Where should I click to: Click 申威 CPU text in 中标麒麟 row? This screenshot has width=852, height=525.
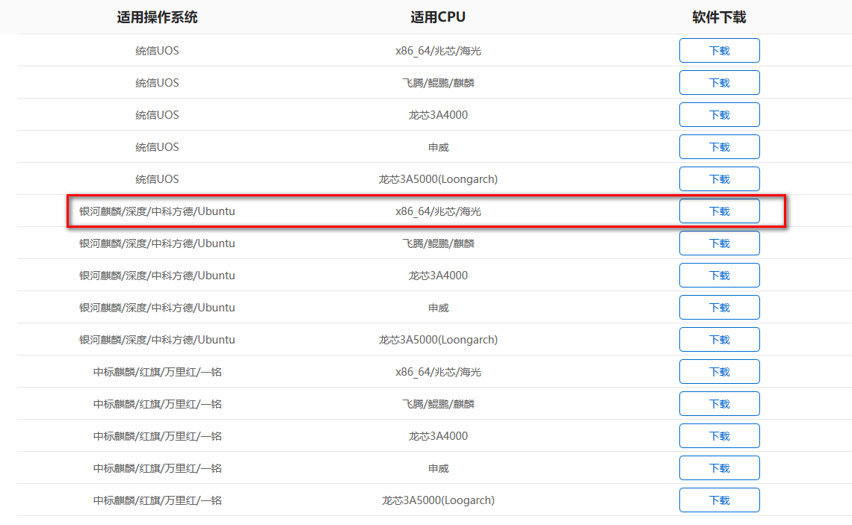coord(438,468)
